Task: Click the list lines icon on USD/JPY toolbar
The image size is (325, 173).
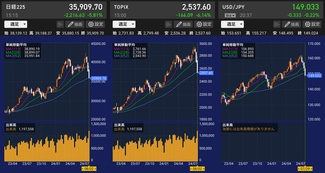Action: [x=277, y=24]
